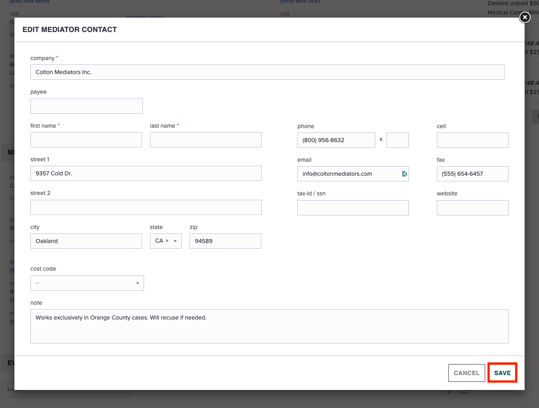
Task: Edit the street 1 address field
Action: 146,173
